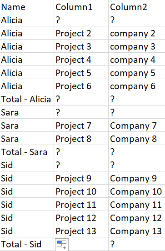Select the Project 7 cell
The width and height of the screenshot is (165, 251).
tap(81, 125)
